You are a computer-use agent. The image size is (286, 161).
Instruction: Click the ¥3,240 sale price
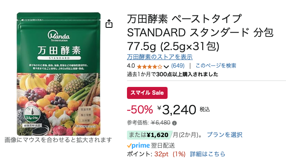177,110
